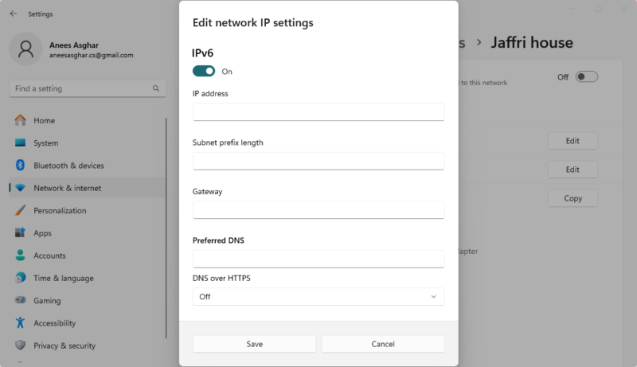Open Privacy & security settings
The image size is (637, 367).
[88, 346]
